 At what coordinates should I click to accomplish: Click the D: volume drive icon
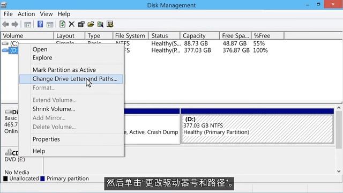(x=5, y=50)
